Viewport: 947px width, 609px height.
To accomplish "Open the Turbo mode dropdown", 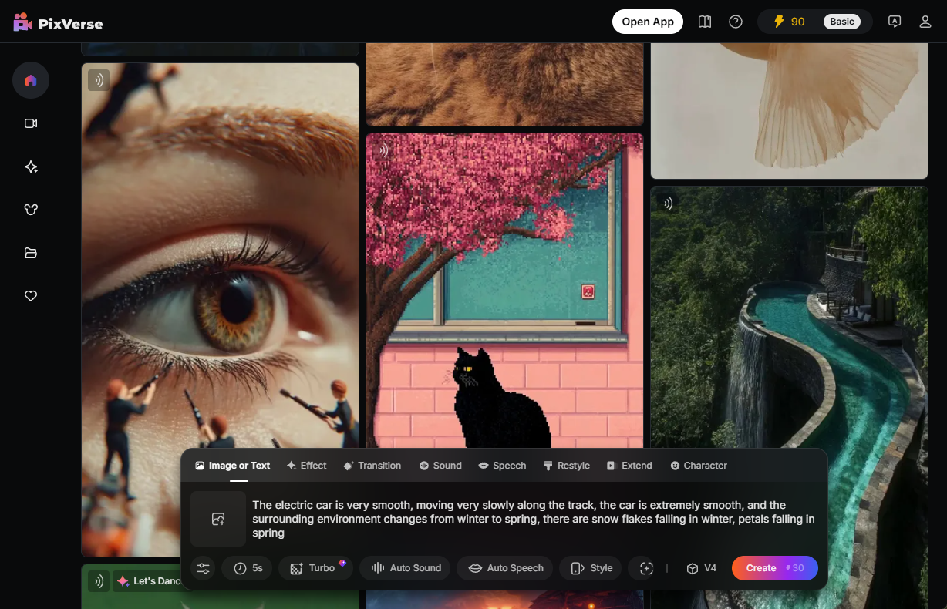I will [x=316, y=568].
